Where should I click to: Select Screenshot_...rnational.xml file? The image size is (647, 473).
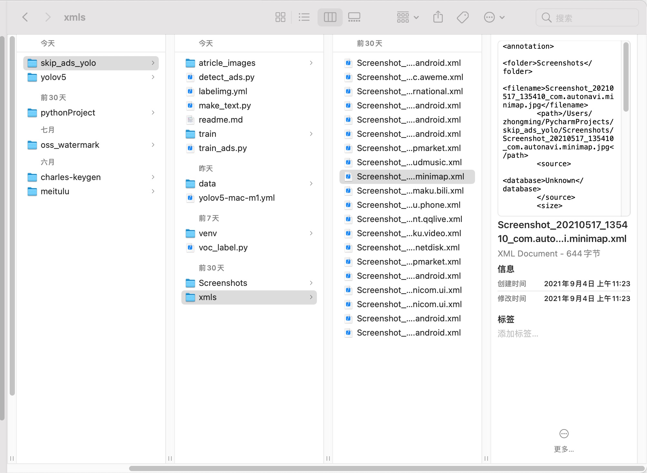pyautogui.click(x=407, y=91)
